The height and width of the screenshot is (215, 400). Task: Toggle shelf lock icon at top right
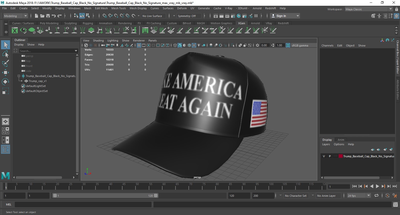[x=396, y=9]
